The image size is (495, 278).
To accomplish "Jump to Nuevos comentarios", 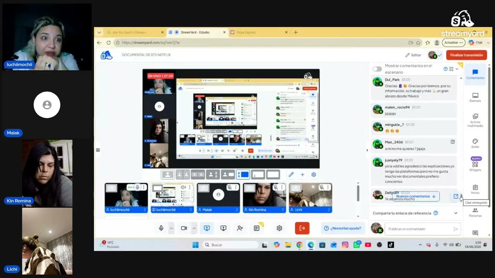I will [x=416, y=196].
